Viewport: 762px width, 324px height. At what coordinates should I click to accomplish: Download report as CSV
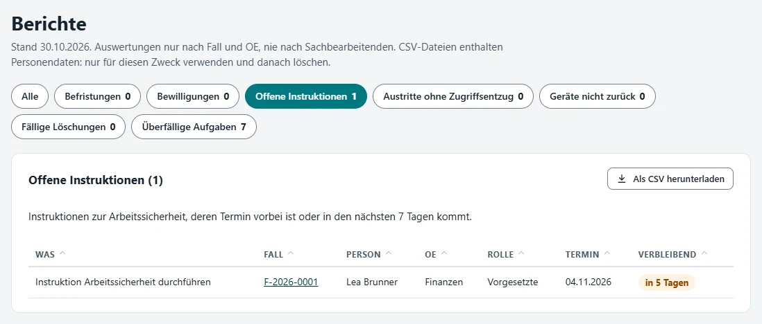click(670, 179)
